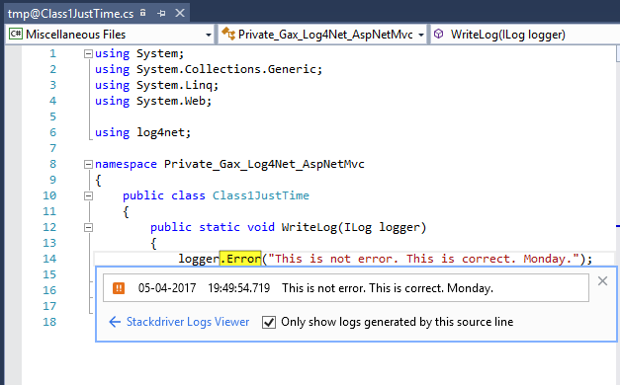Close the tmp@Class1JustTime.cs tab

[180, 13]
